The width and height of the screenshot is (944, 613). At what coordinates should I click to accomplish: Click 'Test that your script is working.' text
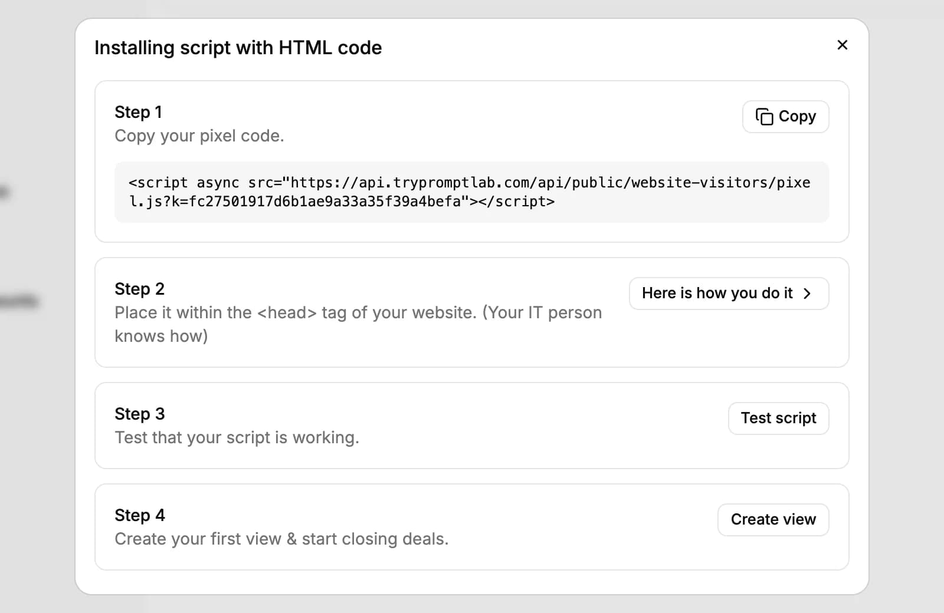click(x=237, y=438)
